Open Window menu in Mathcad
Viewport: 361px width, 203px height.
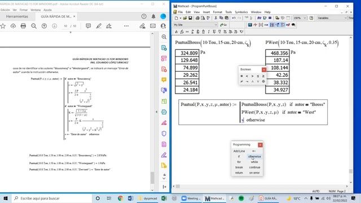click(256, 12)
